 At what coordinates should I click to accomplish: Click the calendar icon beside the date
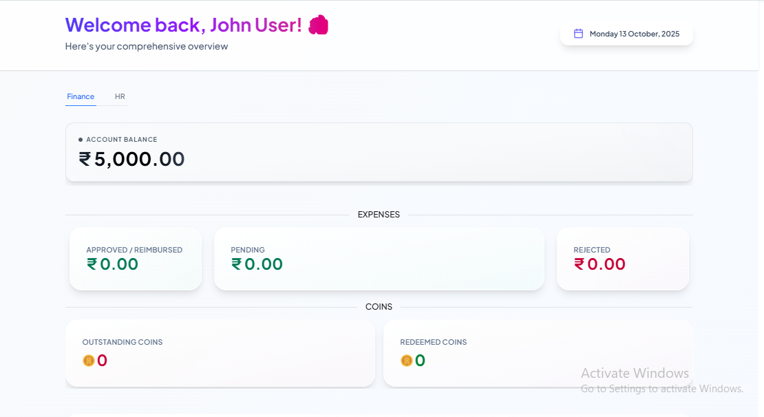click(x=578, y=34)
